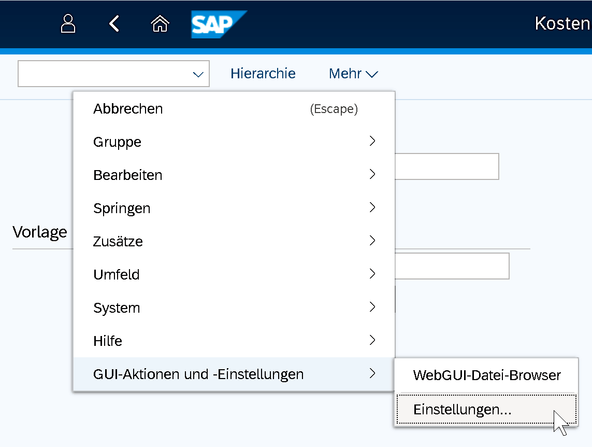Open the System submenu
592x447 pixels.
[x=234, y=308]
